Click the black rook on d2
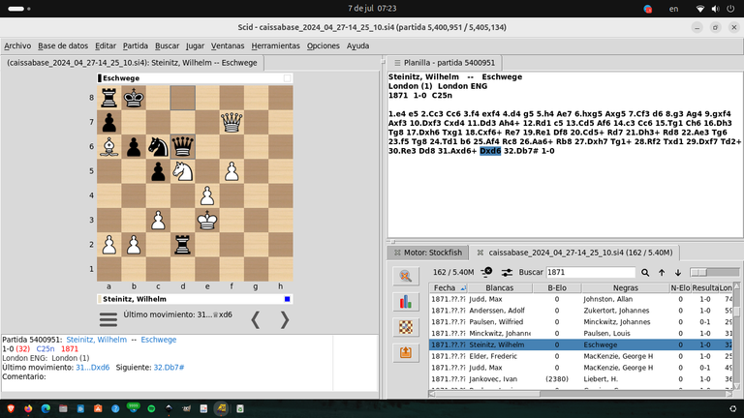Screen dimensions: 744x418 183,245
